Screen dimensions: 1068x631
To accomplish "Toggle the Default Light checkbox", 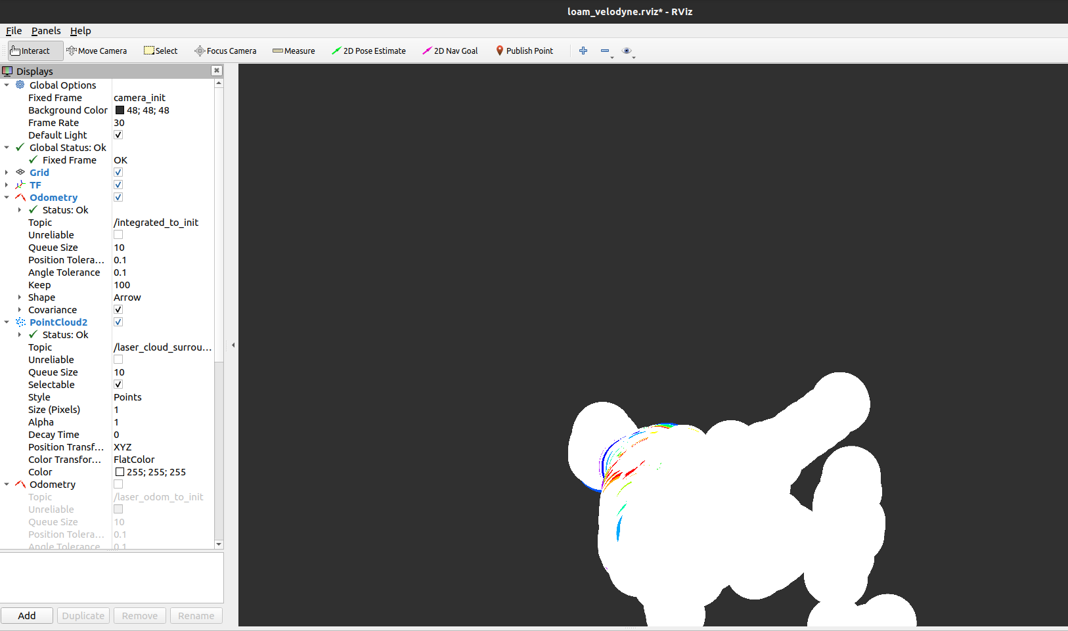I will click(x=118, y=135).
